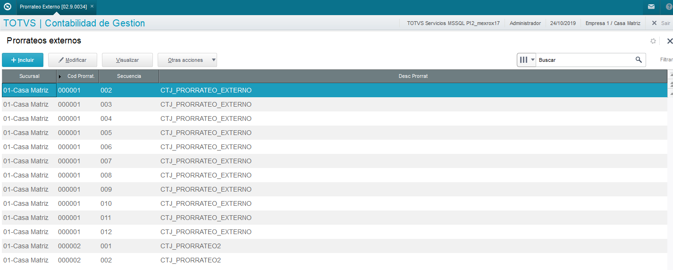Select the CTJ_PRORRATEO2 row with Secuencia 001
The image size is (673, 270).
pos(334,246)
